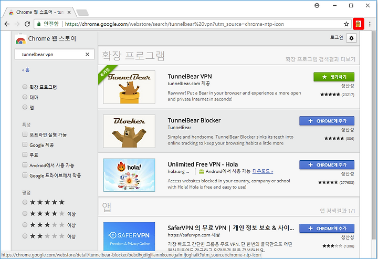This screenshot has height=259, width=378.
Task: Open the Hola VPN thumbnail
Action: click(129, 175)
